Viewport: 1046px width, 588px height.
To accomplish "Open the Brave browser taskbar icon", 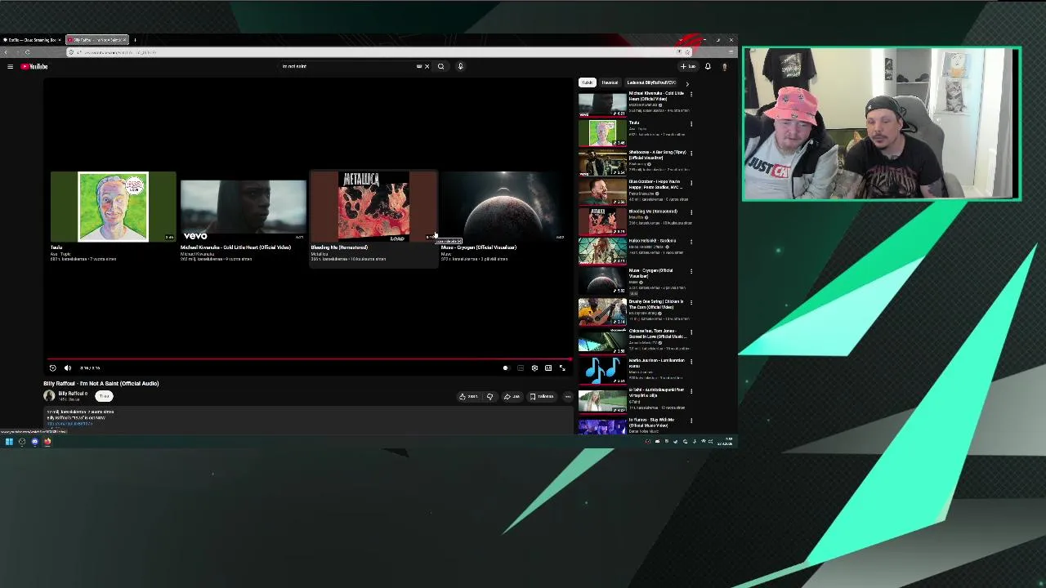I will click(47, 442).
